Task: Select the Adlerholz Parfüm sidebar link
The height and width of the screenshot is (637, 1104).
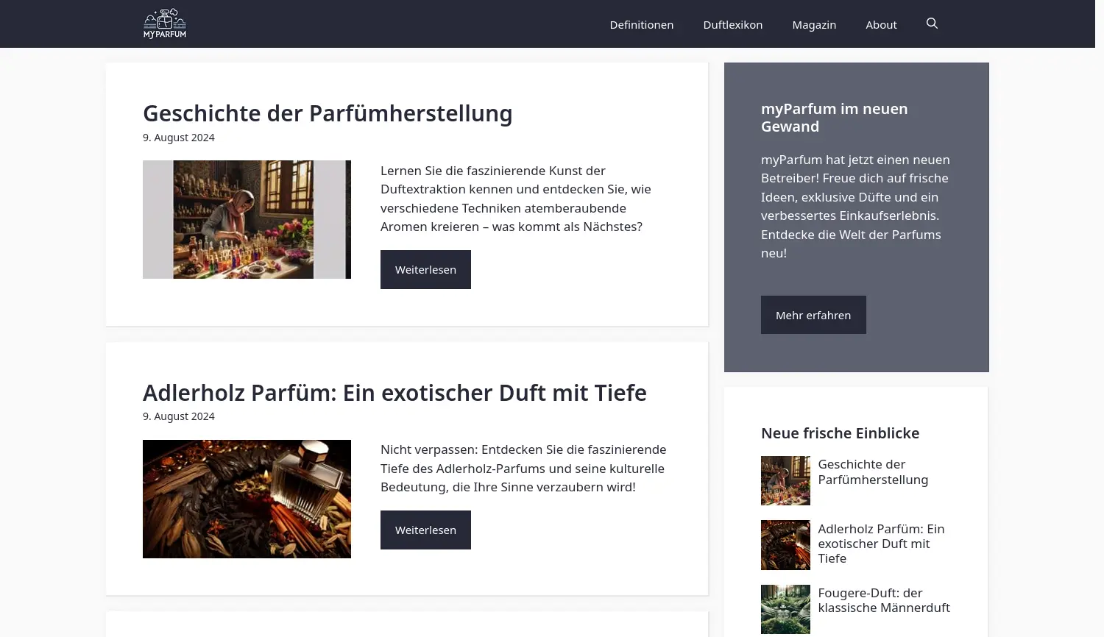Action: click(880, 544)
